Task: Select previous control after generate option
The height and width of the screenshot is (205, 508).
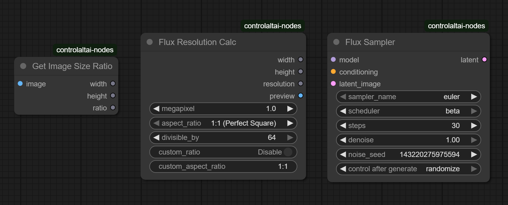Action: coord(343,169)
